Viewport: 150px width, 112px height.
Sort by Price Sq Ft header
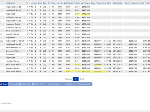(x=107, y=3)
